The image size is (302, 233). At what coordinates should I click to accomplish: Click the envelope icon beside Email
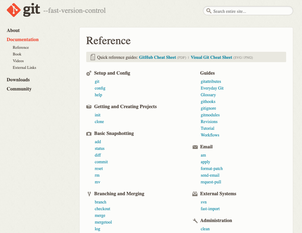point(195,147)
